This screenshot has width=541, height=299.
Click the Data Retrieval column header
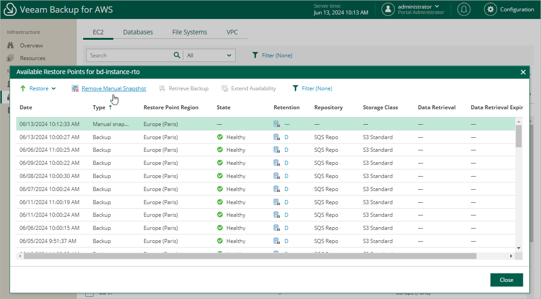pos(436,107)
